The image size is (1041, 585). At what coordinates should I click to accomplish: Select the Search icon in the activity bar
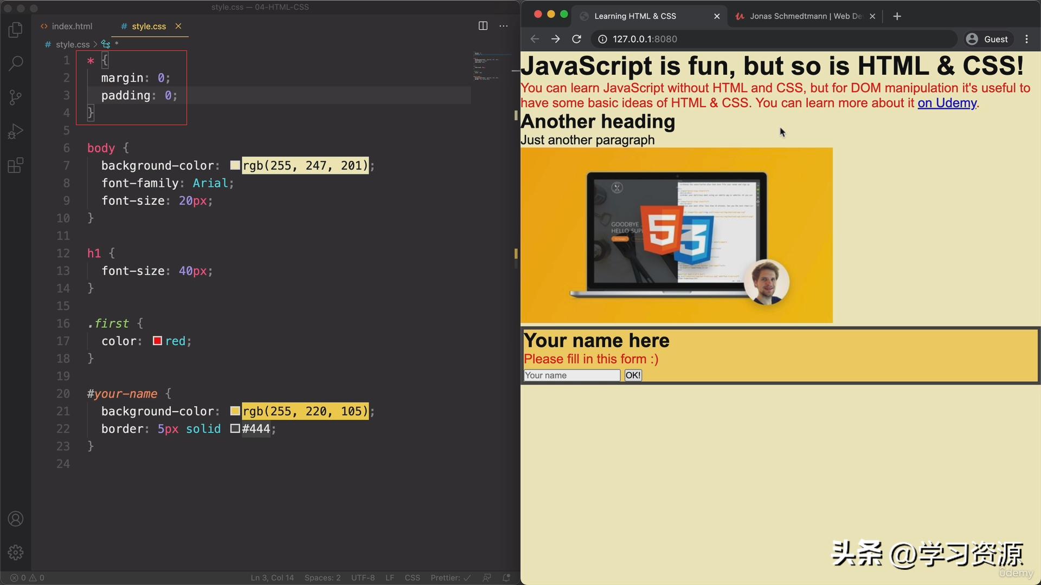point(16,63)
